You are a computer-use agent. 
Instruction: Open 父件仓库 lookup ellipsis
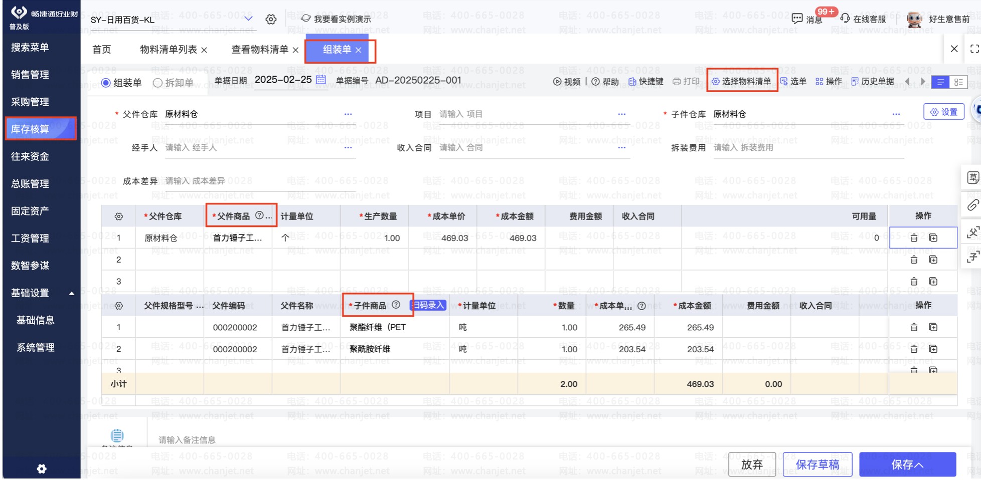point(348,114)
